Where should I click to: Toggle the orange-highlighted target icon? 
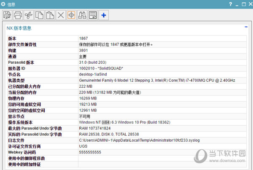coord(71,15)
